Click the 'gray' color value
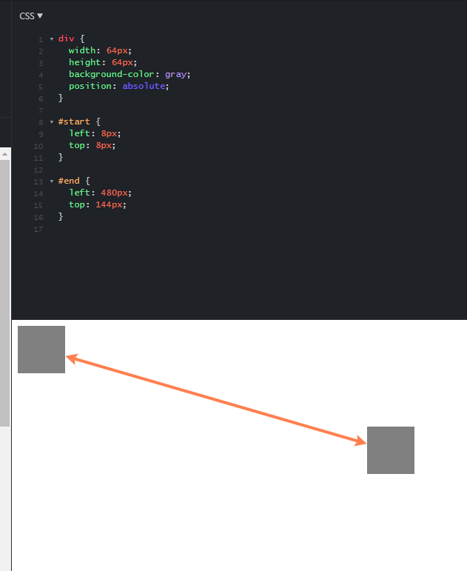 pyautogui.click(x=176, y=74)
